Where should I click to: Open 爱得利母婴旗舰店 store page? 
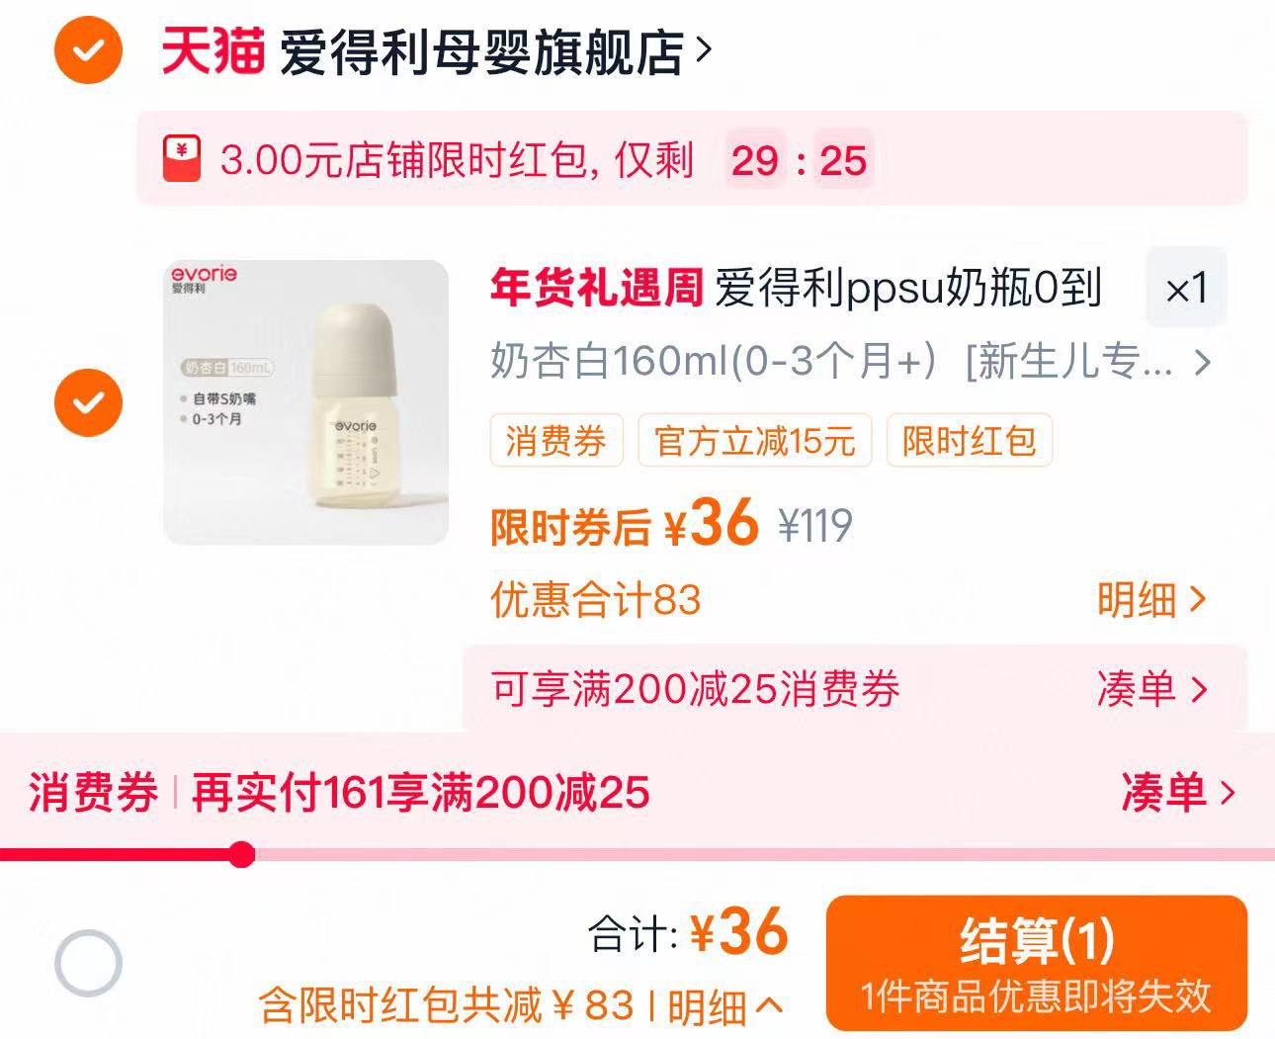[x=496, y=51]
